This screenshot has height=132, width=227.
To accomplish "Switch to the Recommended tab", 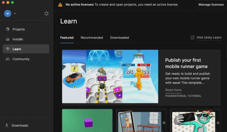I will coord(92,38).
